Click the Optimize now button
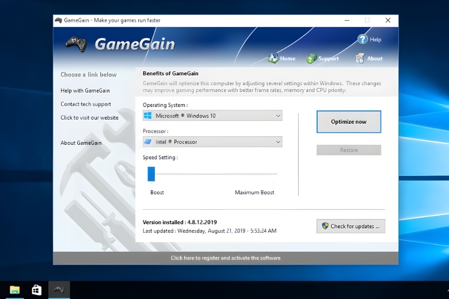The height and width of the screenshot is (299, 449). 348,122
